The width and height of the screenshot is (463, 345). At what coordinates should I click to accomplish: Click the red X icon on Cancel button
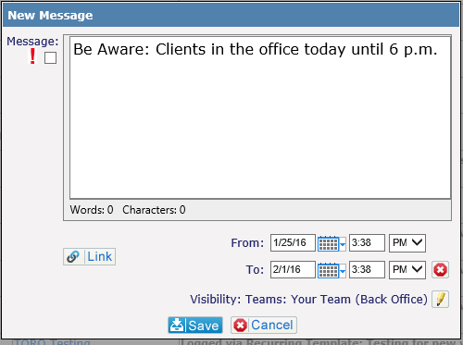tap(240, 326)
